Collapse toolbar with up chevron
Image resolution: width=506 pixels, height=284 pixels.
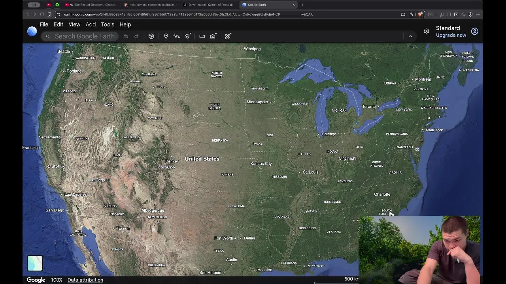[x=410, y=36]
